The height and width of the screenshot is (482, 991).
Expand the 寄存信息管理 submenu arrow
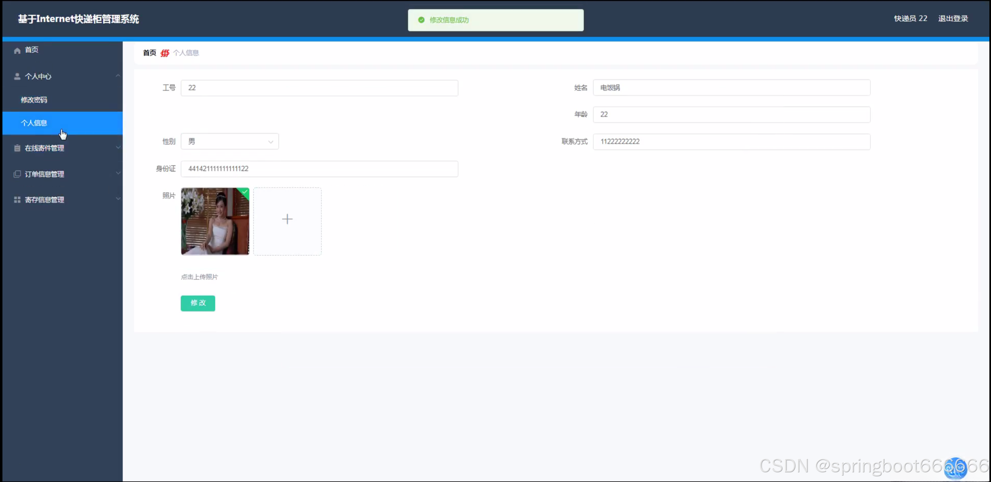(118, 199)
